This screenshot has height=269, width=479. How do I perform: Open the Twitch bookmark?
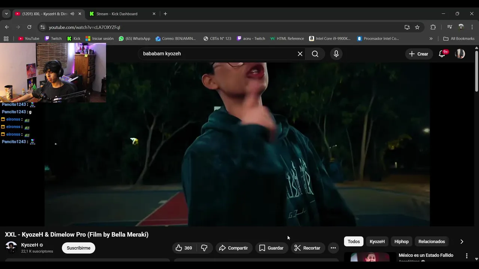pos(53,38)
